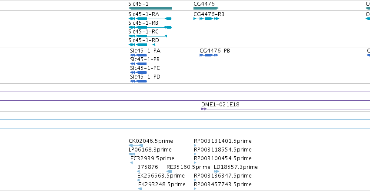The image size is (370, 191).
Task: Click the Slc45-1-RD label text
Action: coord(144,40)
